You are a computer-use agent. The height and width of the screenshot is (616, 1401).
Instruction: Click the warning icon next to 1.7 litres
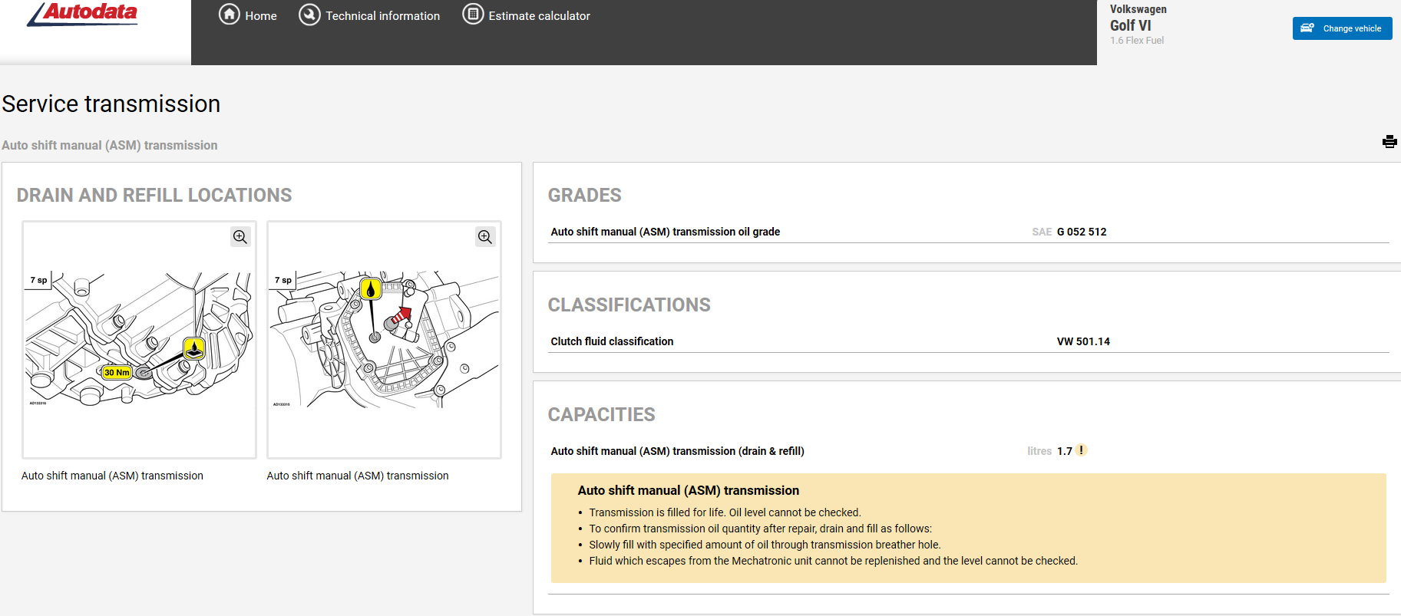coord(1081,450)
